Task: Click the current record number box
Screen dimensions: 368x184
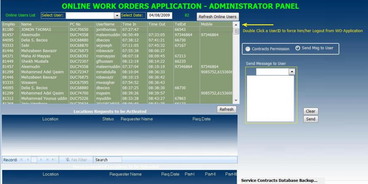Action: [34, 160]
